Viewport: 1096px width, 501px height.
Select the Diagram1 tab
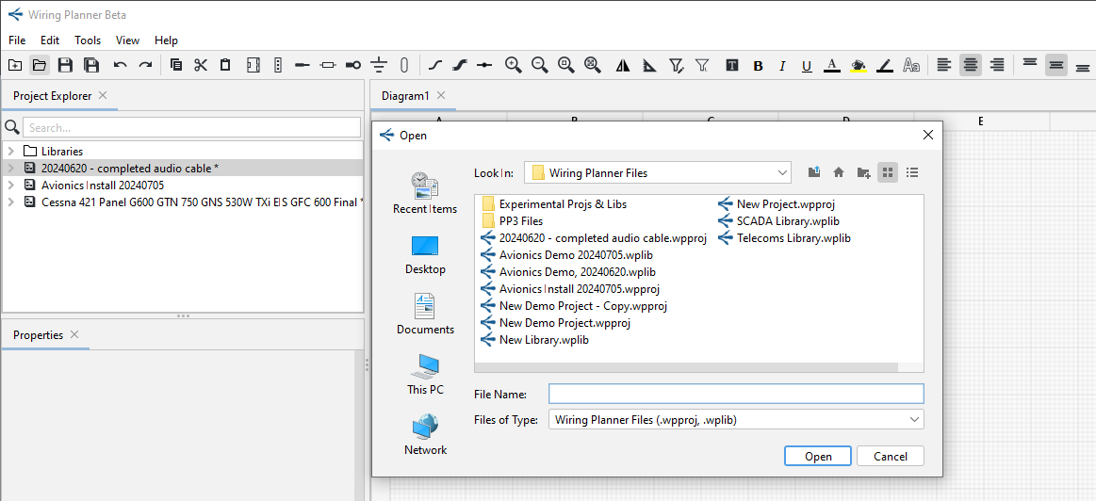coord(405,96)
